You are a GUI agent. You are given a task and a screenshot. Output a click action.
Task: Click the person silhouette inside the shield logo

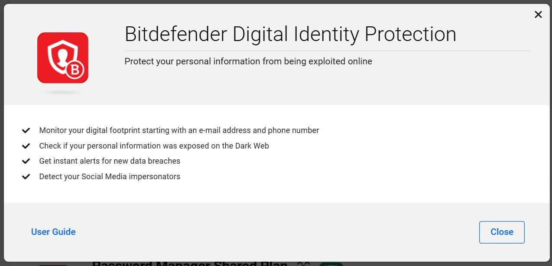click(60, 56)
